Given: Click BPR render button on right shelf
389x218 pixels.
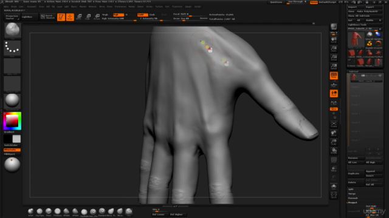Looking at the screenshot, I should click(x=334, y=27).
